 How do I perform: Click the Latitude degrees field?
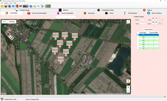[153, 20]
